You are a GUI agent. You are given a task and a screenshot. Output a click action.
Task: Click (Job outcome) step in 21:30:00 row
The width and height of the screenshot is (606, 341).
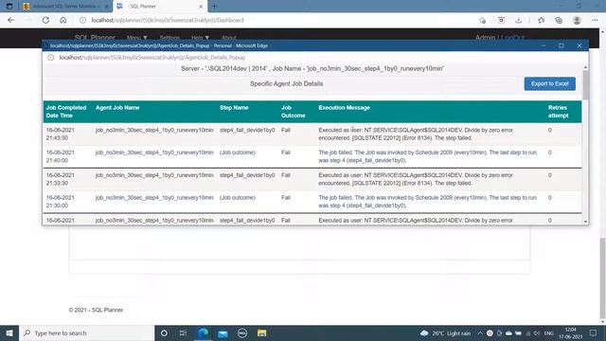[x=238, y=198]
